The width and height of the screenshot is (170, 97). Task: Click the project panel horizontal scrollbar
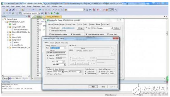(x=16, y=76)
